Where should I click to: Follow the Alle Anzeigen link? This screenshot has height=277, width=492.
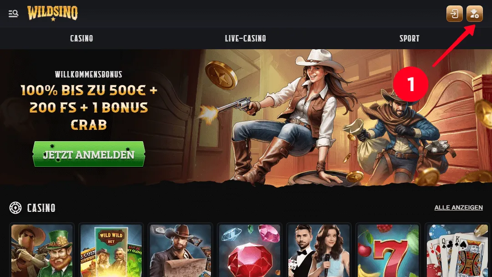(458, 207)
